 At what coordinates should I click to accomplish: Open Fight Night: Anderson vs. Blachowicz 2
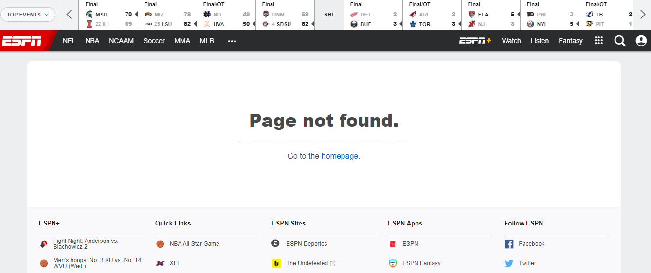coord(86,244)
